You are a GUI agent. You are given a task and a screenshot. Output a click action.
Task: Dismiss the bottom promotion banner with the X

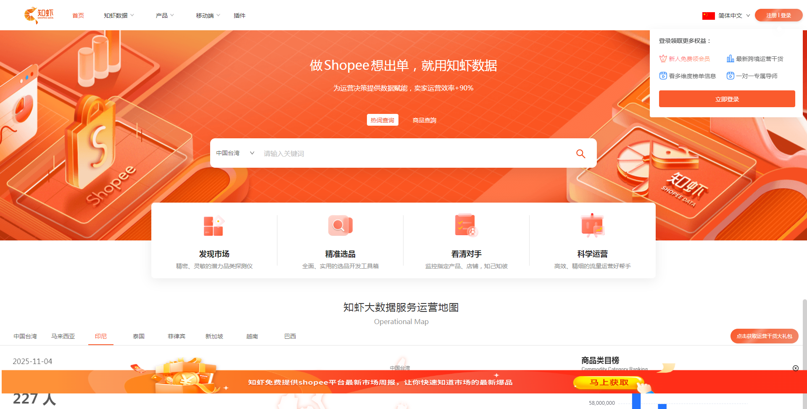point(796,369)
